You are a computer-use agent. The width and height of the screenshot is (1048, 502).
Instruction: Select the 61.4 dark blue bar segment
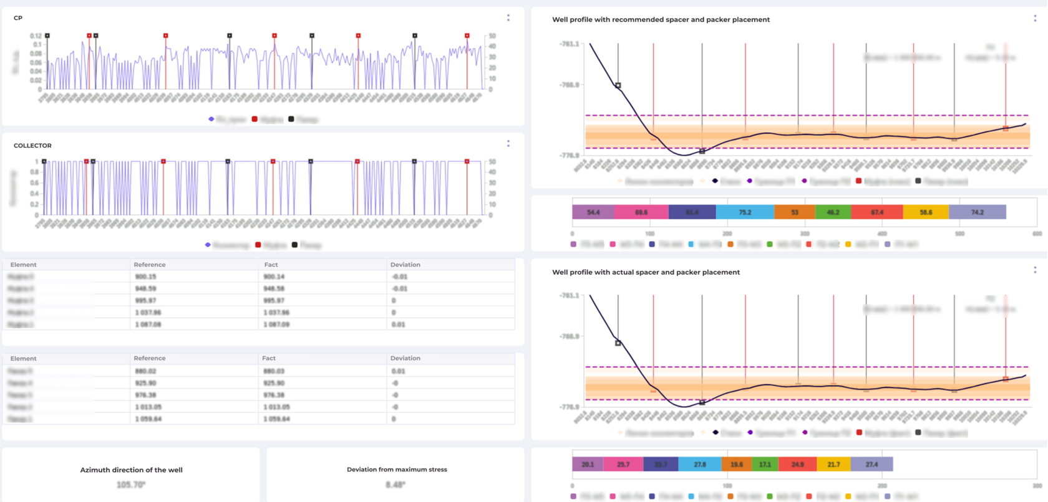pyautogui.click(x=692, y=212)
